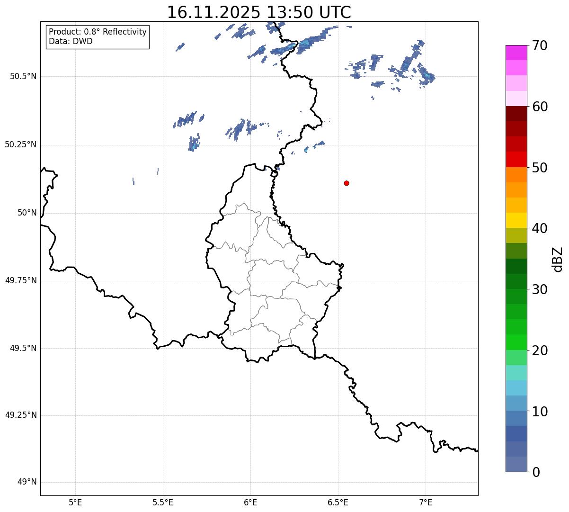Click the 5°E longitude axis label

click(75, 502)
